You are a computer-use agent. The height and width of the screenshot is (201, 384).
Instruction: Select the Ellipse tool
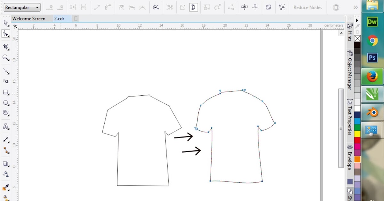5,103
